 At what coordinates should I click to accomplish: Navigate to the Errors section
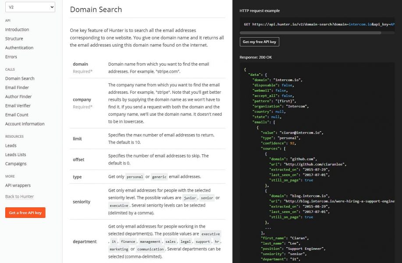click(11, 57)
